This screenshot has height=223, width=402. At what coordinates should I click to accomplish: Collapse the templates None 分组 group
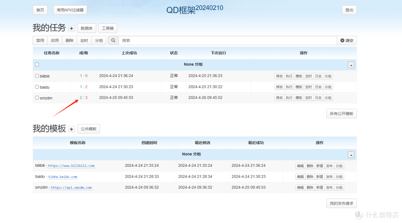pyautogui.click(x=351, y=154)
